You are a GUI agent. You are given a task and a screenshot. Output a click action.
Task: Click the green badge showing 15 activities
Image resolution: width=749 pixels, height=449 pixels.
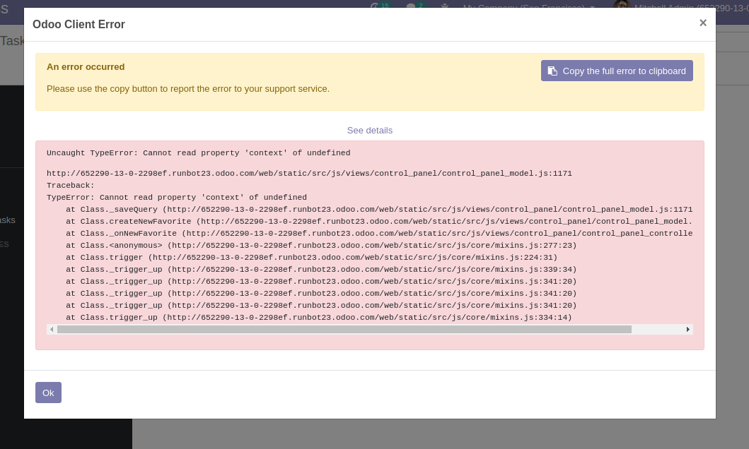click(385, 6)
